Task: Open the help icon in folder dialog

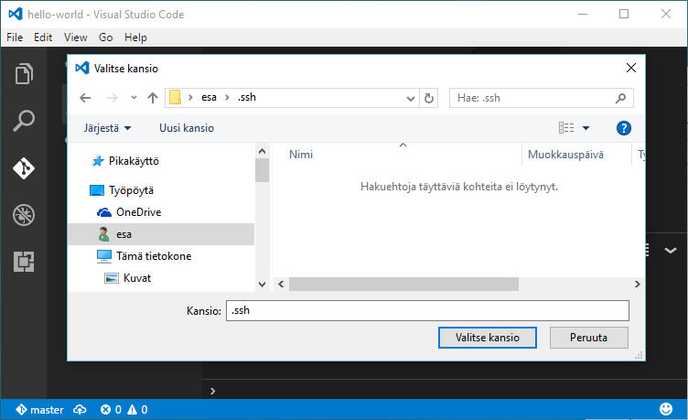Action: pyautogui.click(x=624, y=128)
